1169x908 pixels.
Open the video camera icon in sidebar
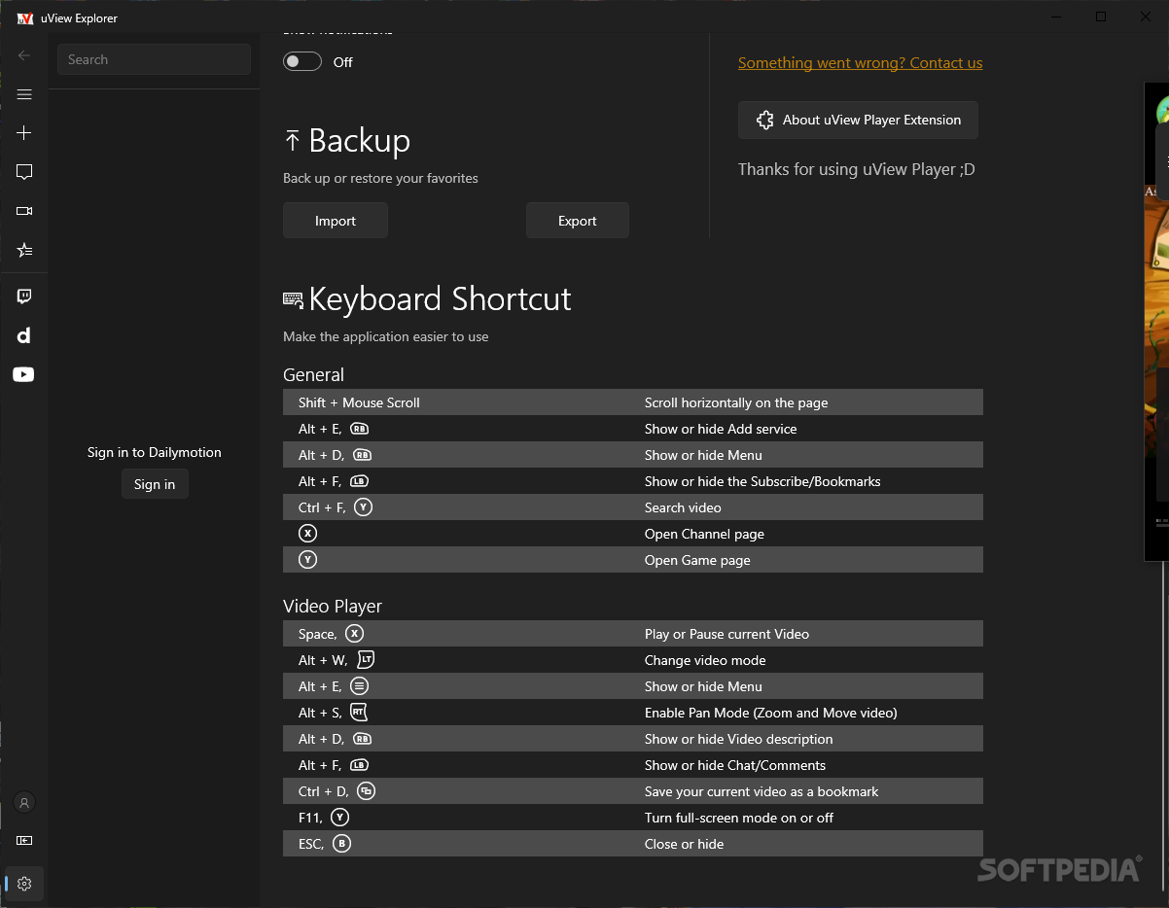tap(24, 211)
